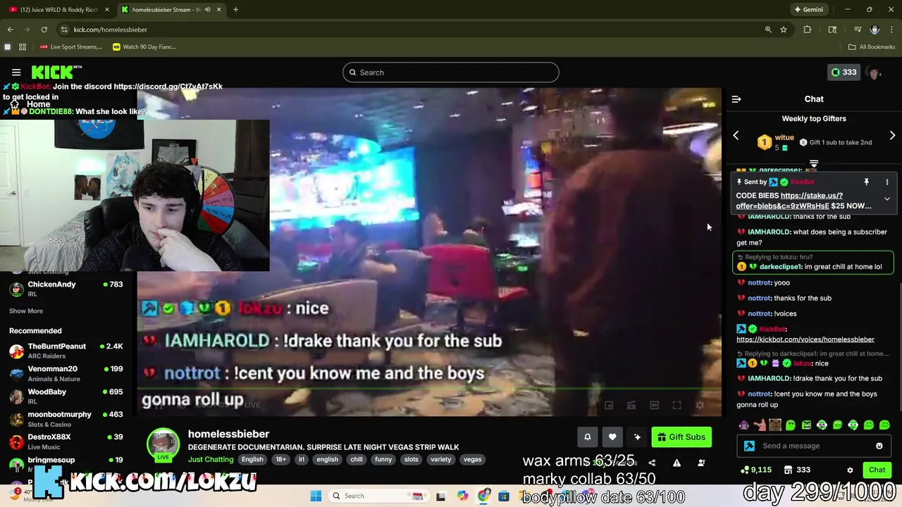Open TheBurntPeanut recommended channel

[x=66, y=351]
